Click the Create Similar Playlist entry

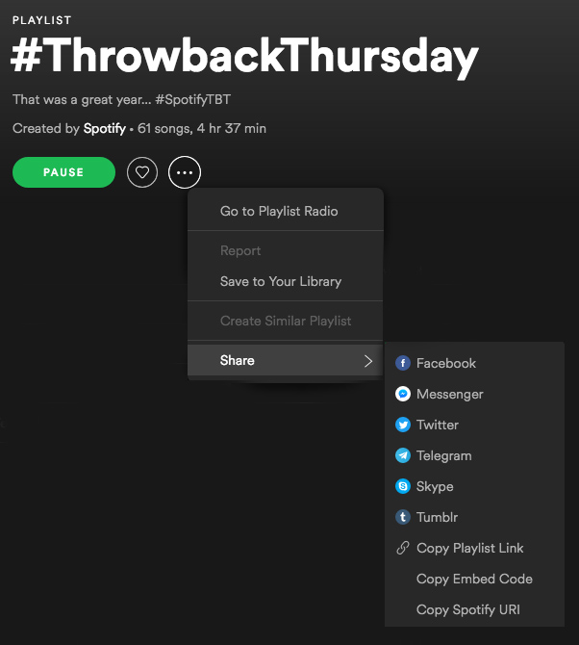[285, 322]
